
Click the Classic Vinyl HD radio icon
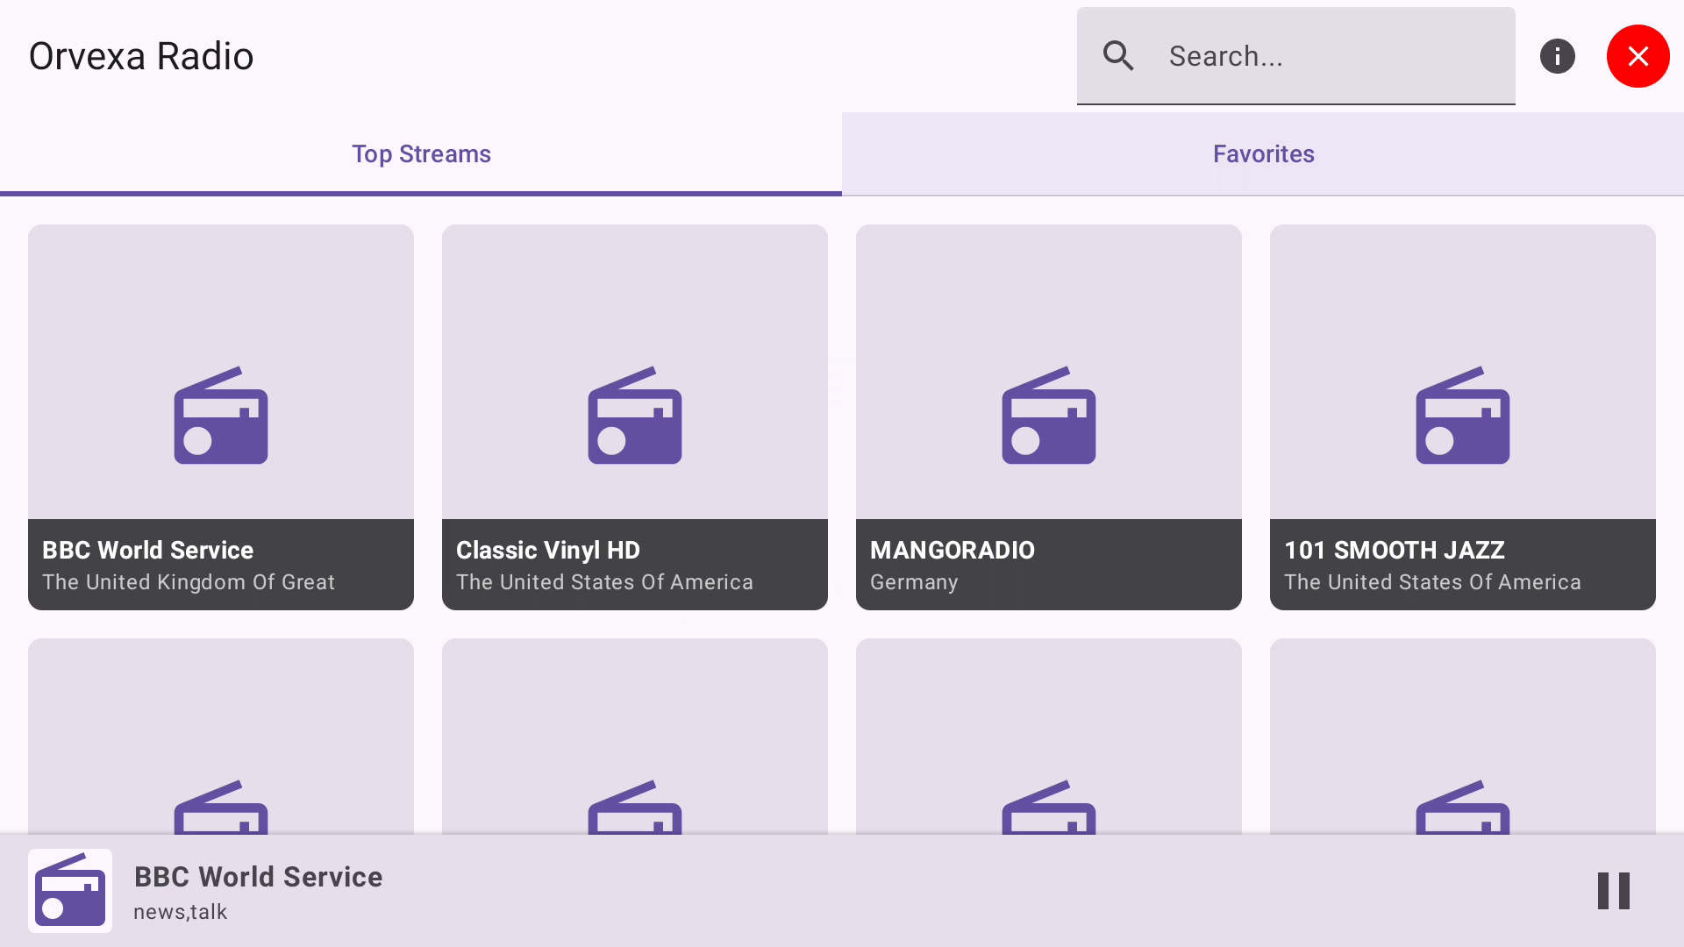click(635, 416)
